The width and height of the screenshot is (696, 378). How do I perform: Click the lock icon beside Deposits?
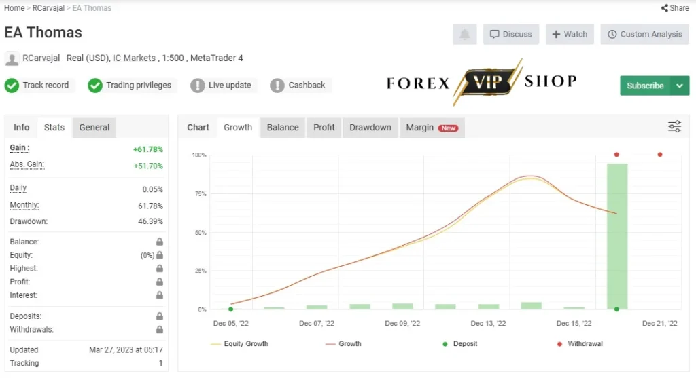pos(159,316)
